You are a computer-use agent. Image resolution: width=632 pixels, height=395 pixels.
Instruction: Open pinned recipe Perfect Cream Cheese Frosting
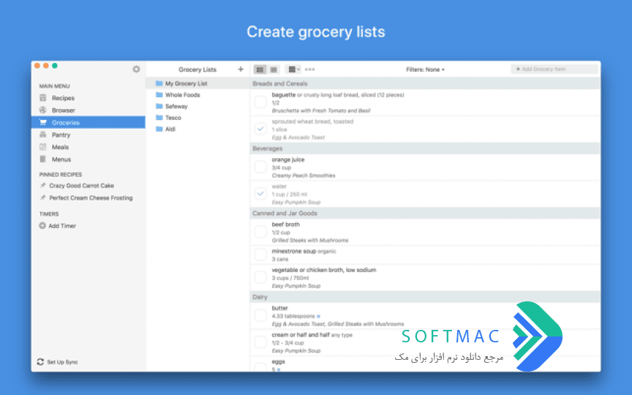[x=91, y=198]
